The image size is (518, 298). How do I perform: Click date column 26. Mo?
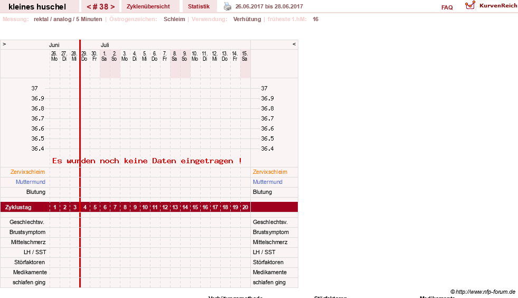pos(54,56)
